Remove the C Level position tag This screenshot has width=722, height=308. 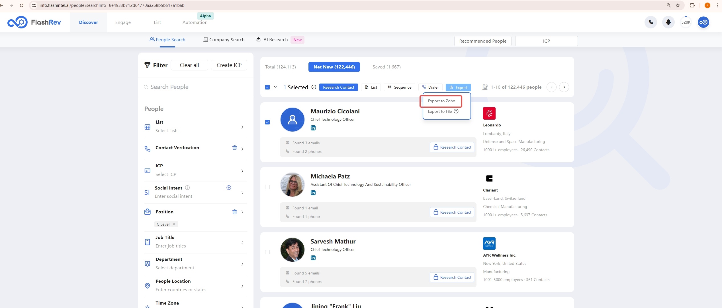[x=174, y=224]
